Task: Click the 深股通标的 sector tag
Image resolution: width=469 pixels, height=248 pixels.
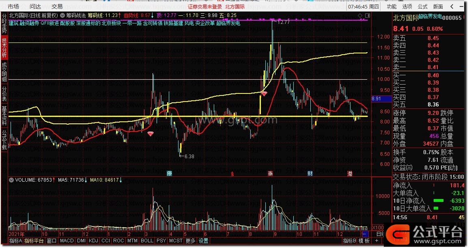Action: tap(88, 23)
